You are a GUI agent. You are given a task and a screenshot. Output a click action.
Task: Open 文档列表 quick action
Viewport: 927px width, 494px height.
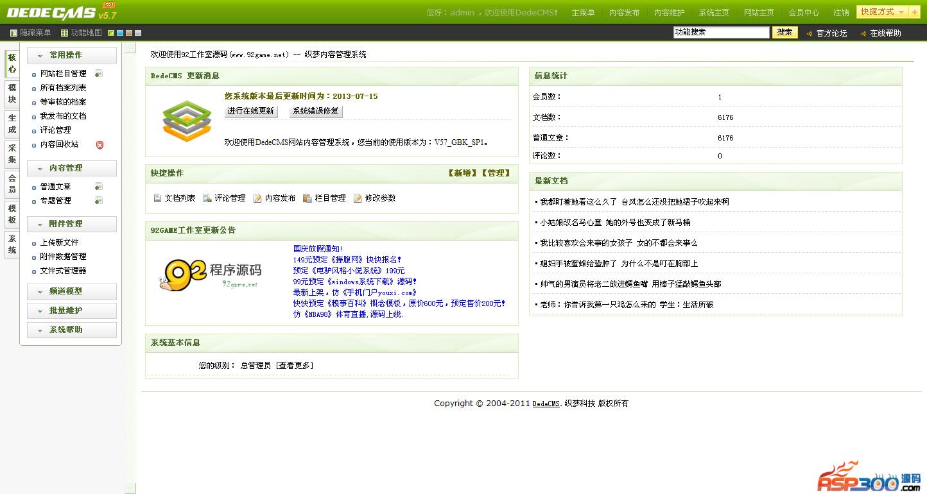[175, 198]
